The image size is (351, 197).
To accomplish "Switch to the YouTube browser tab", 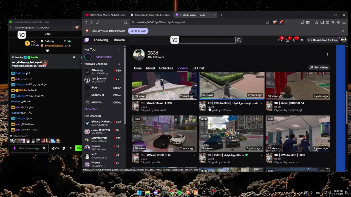I will (105, 15).
